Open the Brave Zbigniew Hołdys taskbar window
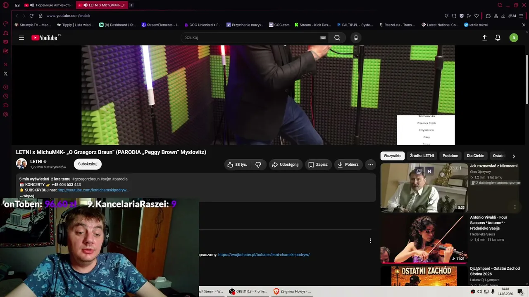Viewport: 529px width, 297px height. [x=293, y=291]
